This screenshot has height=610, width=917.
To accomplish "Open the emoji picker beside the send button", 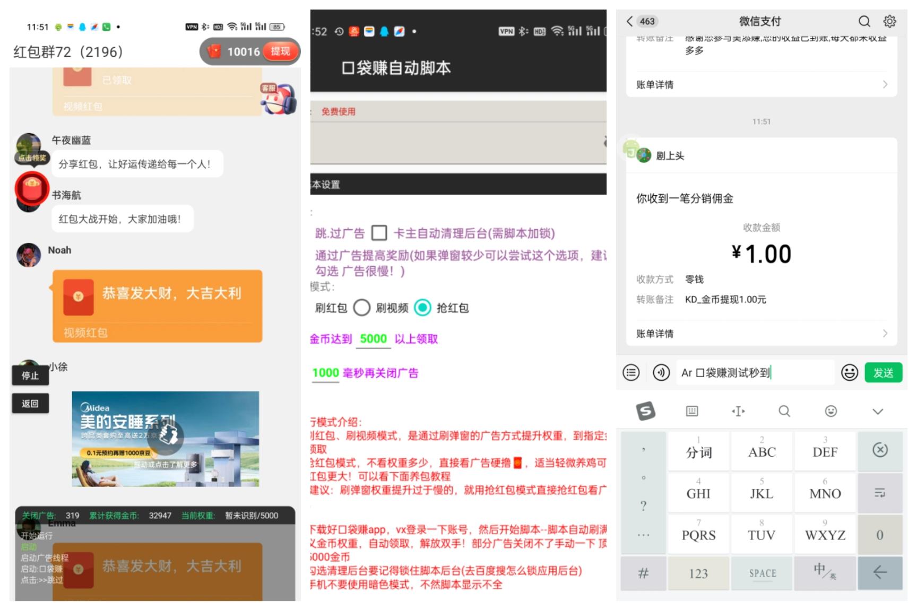I will point(849,372).
